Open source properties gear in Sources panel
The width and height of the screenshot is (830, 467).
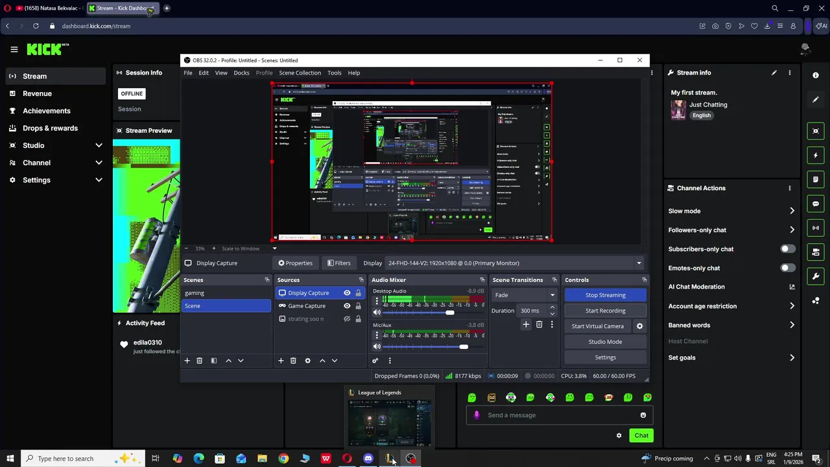pos(307,361)
